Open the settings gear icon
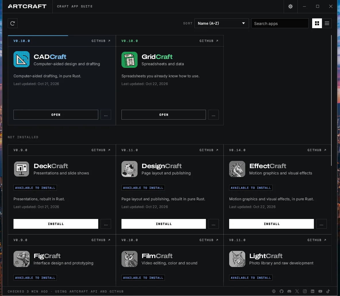This screenshot has height=296, width=340. [x=290, y=6]
